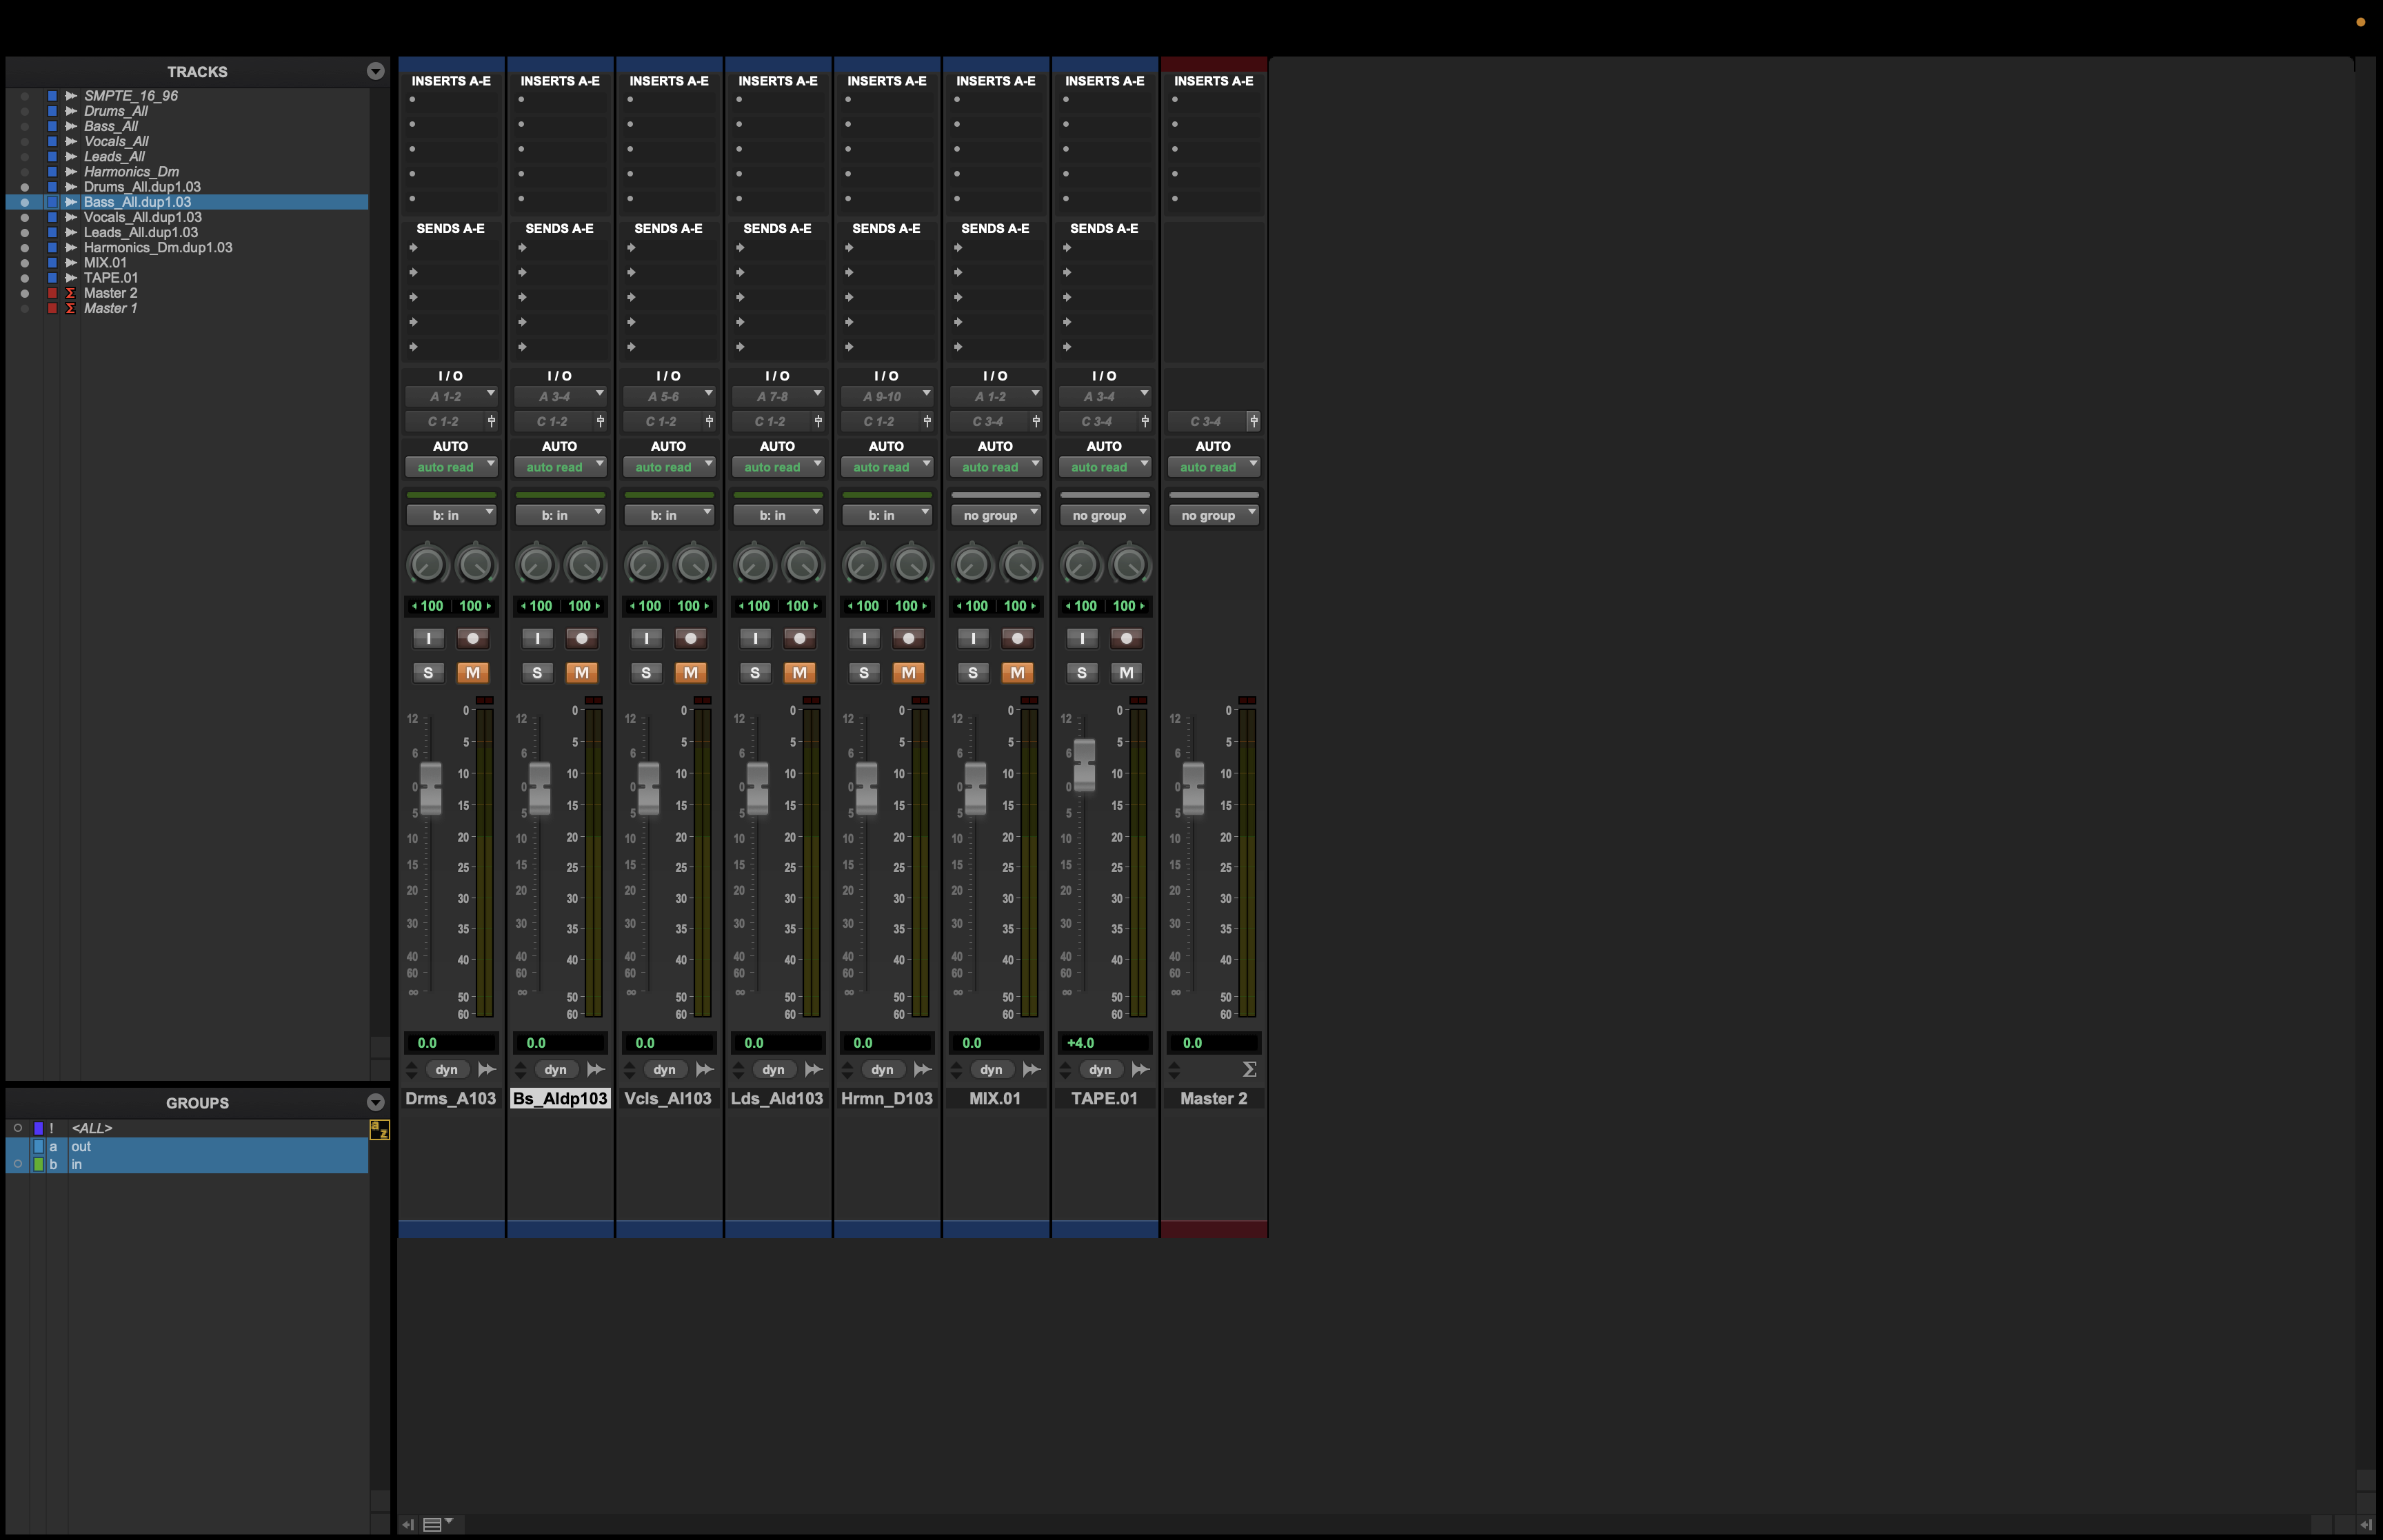This screenshot has width=2383, height=1540.
Task: Click the audio track type icon on TAPE.01
Action: click(x=1140, y=1069)
